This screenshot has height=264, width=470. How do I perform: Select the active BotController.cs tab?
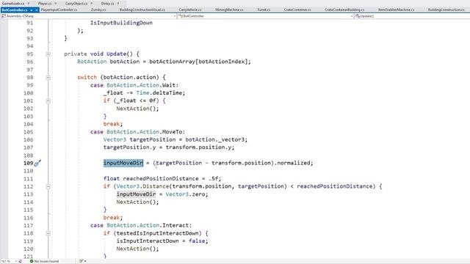click(x=15, y=10)
